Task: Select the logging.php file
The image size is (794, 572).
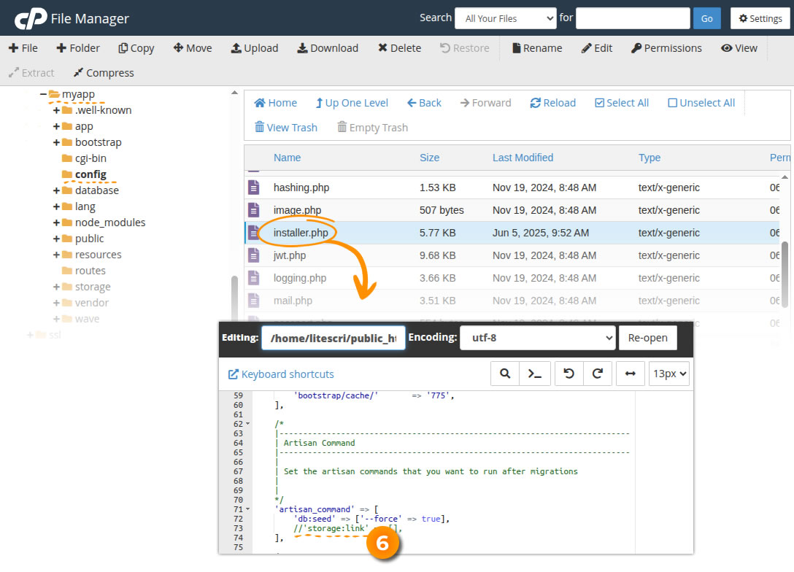Action: coord(512,278)
